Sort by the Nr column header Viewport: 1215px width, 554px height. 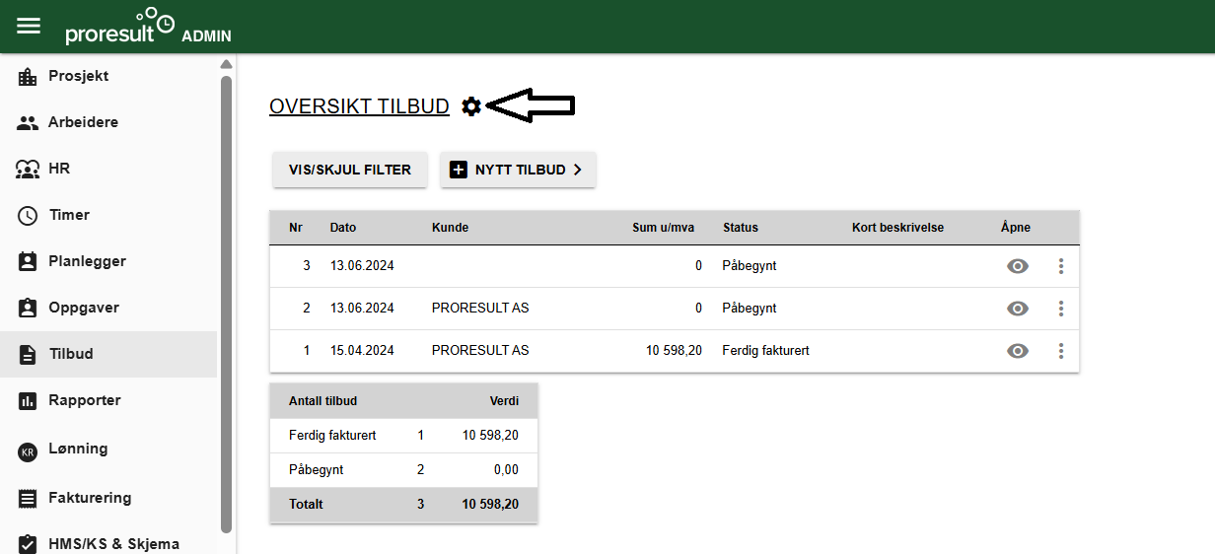(296, 228)
